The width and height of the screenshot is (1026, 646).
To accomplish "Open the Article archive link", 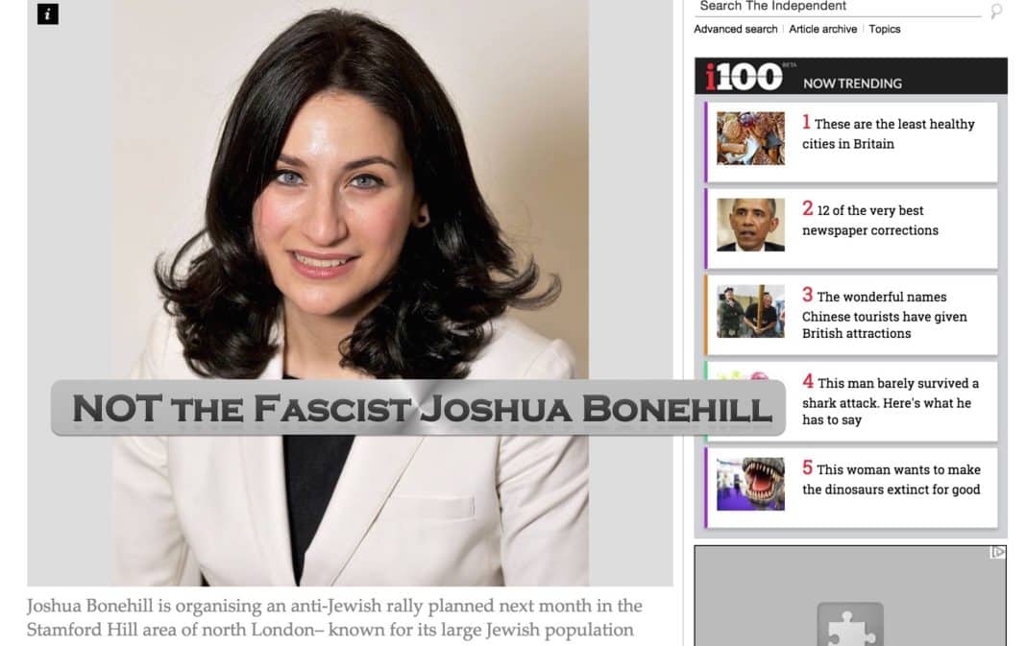I will (x=822, y=29).
